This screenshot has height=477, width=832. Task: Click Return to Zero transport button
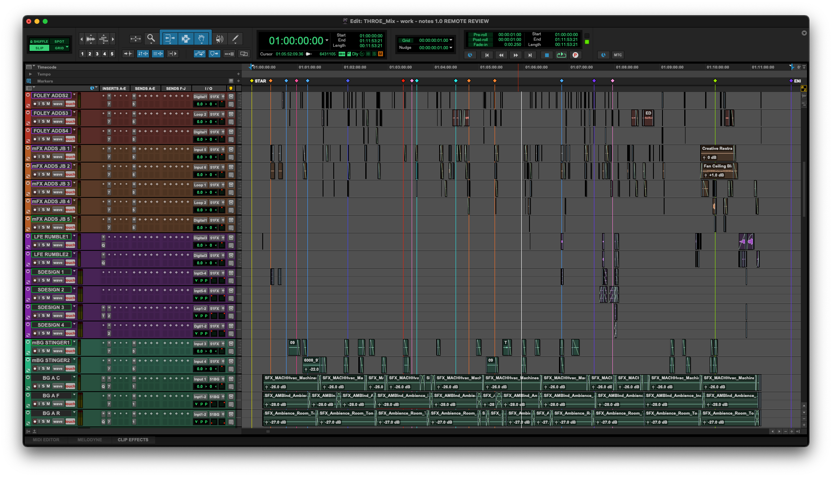point(487,55)
